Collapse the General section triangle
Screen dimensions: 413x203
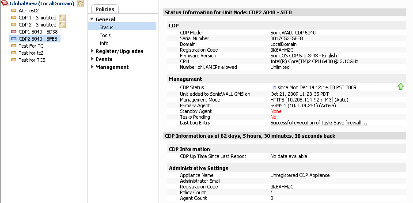click(x=92, y=19)
